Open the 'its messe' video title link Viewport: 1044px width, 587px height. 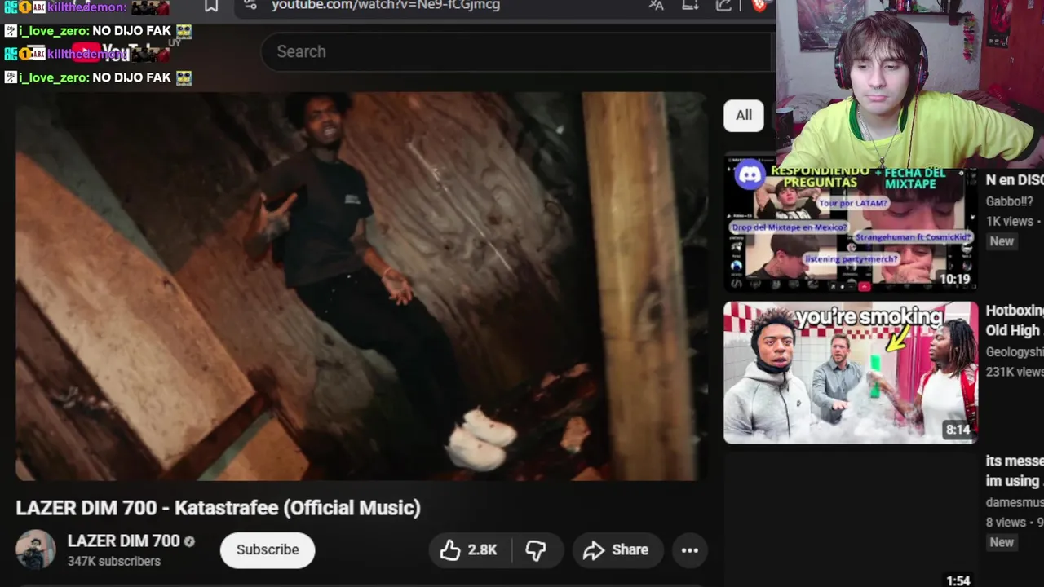[x=1015, y=471]
